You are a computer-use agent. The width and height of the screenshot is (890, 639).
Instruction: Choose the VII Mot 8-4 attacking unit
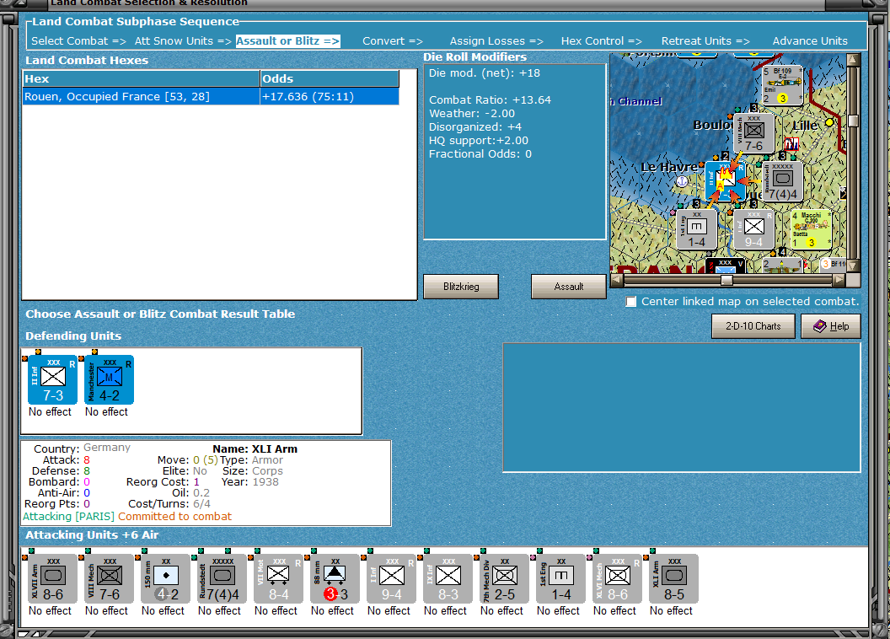[278, 577]
